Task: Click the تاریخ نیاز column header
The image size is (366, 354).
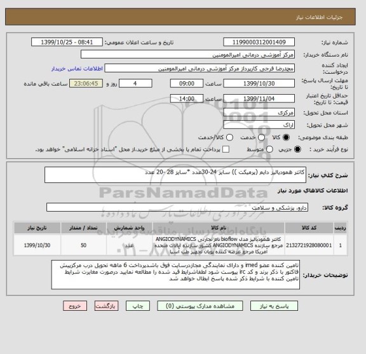Action: pyautogui.click(x=37, y=228)
